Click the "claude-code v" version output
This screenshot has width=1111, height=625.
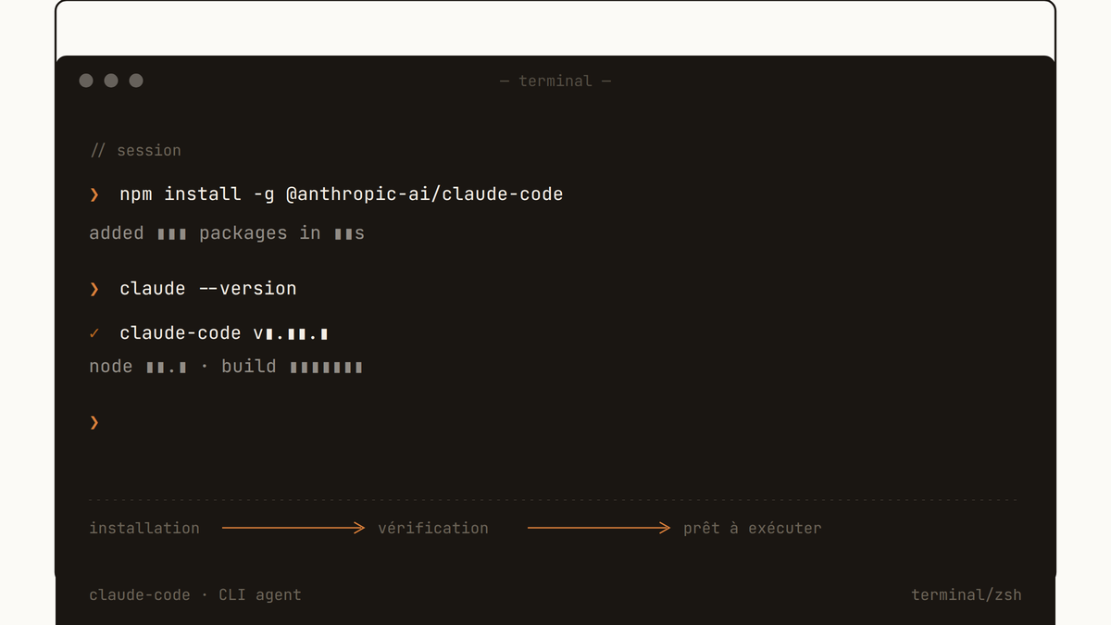coord(224,333)
